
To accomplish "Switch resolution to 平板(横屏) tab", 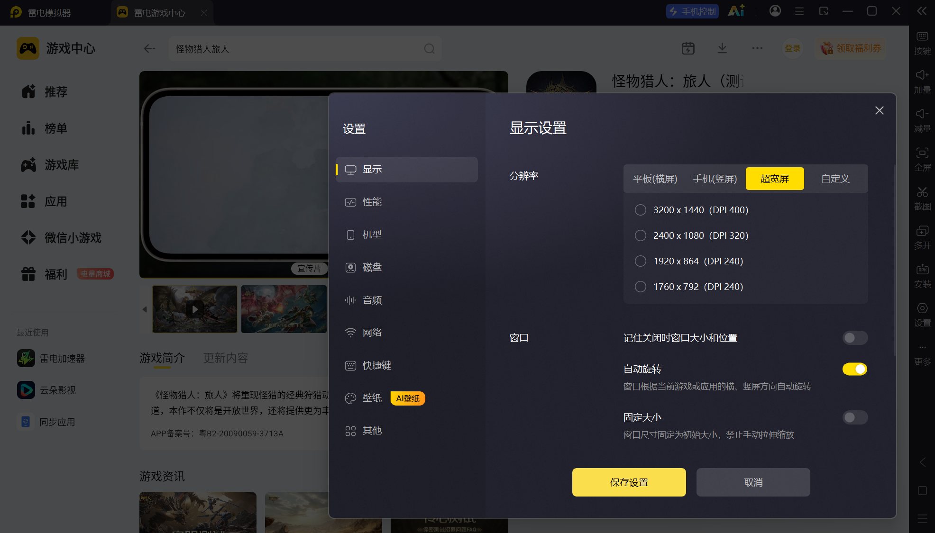I will click(x=655, y=179).
